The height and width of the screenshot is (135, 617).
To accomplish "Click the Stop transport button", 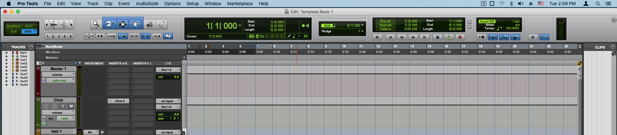I will click(x=437, y=37).
